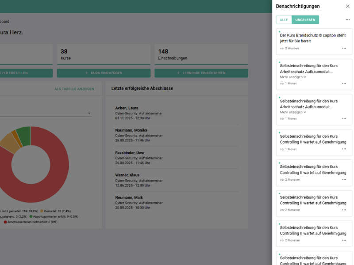Switch notification filter to ALLE
354x265 pixels.
pyautogui.click(x=284, y=20)
